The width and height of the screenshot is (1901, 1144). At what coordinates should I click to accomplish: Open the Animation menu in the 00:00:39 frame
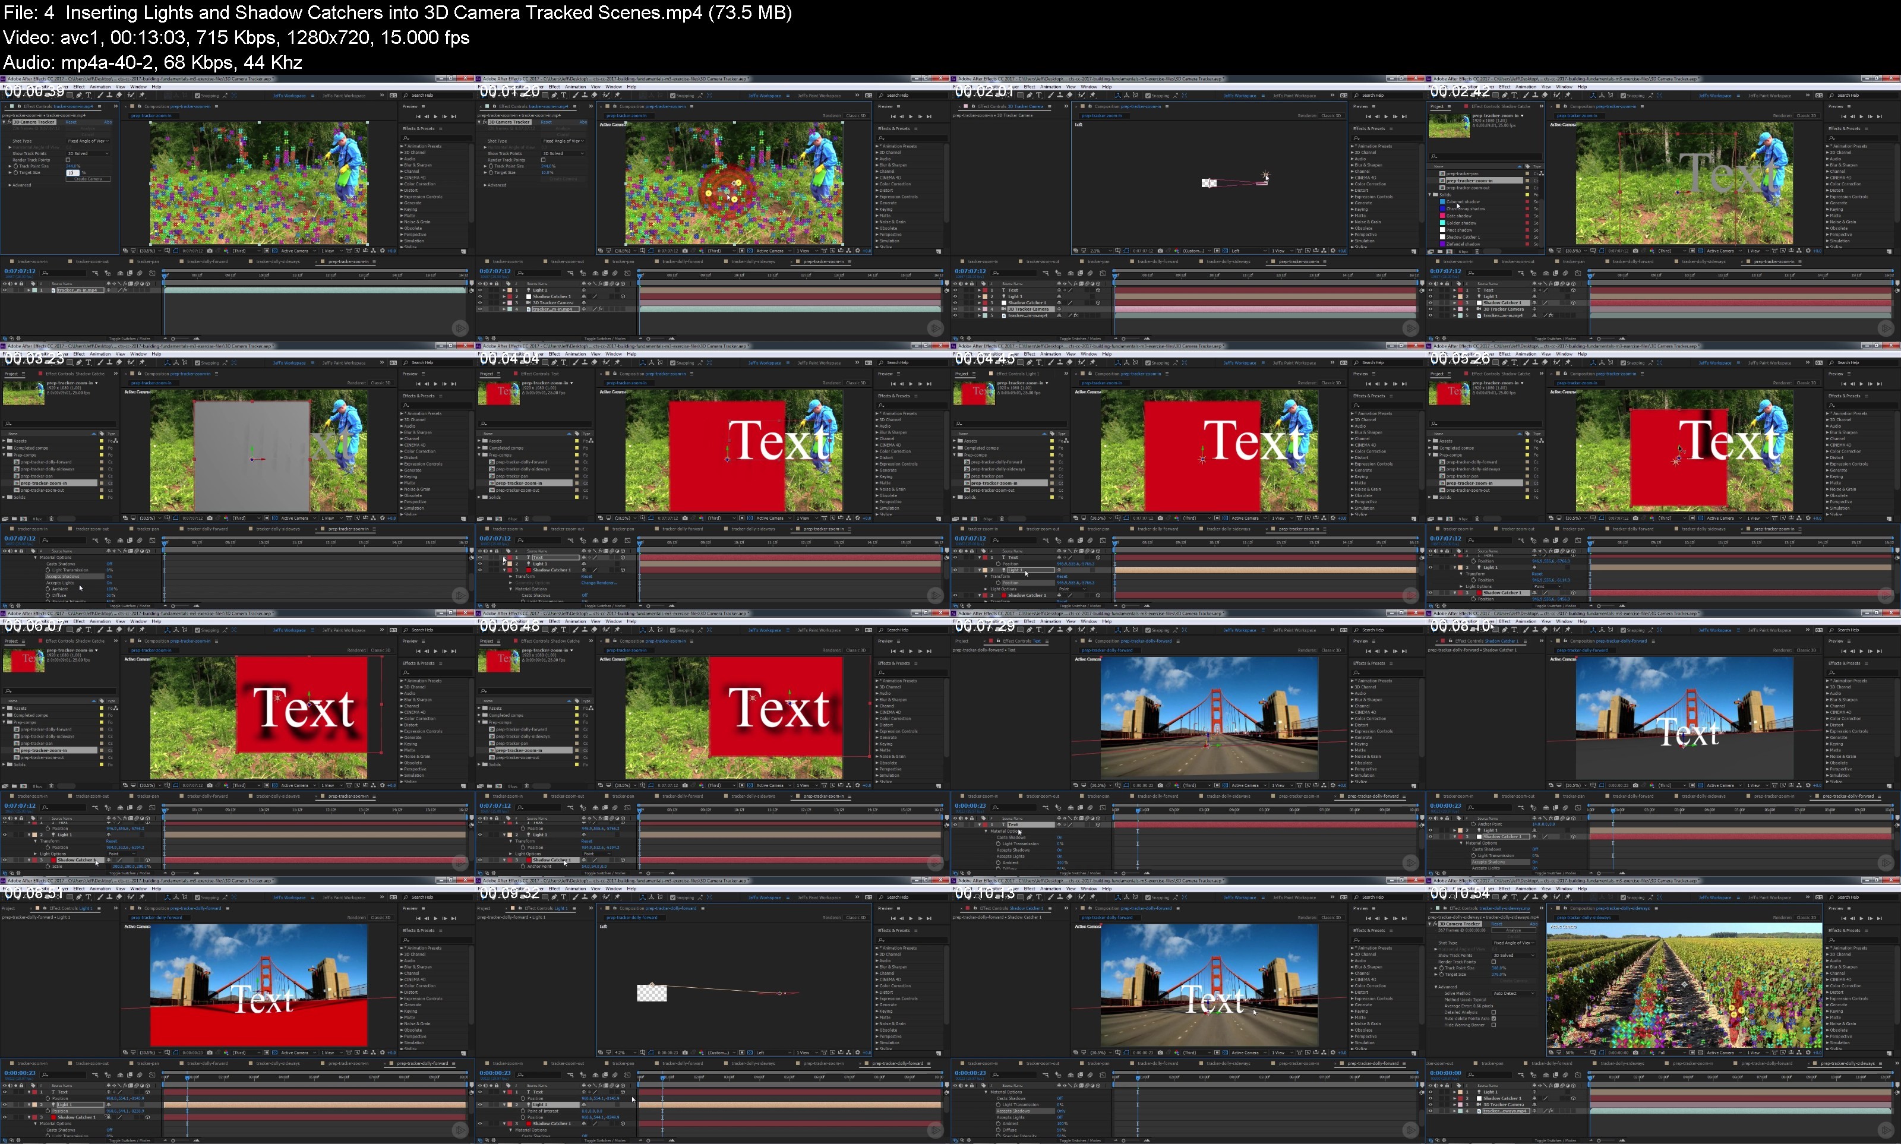100,87
